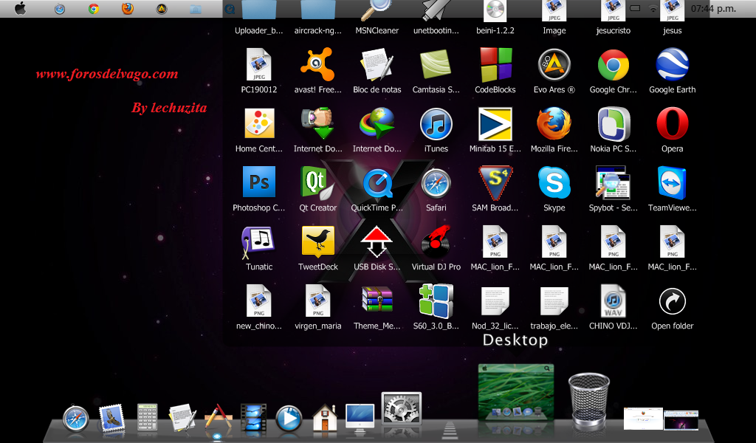Open avast! Free antivirus icon
This screenshot has height=443, width=756.
click(317, 64)
